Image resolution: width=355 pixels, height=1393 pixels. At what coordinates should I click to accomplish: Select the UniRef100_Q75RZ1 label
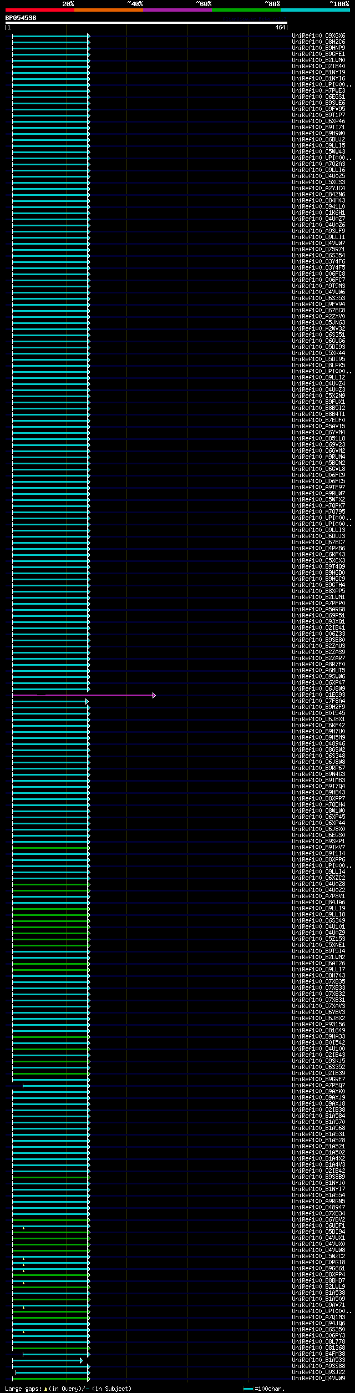(x=318, y=250)
